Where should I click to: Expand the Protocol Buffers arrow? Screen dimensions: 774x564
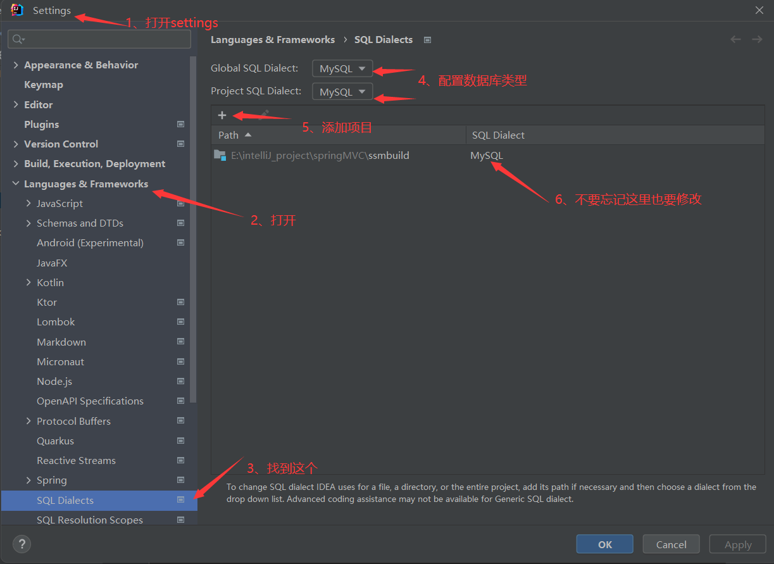28,422
